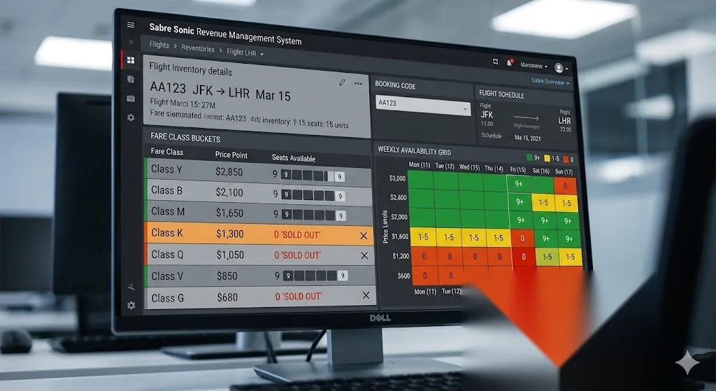Click JFK 11:00 in Flight Schedule
Image resolution: width=716 pixels, height=391 pixels.
click(487, 118)
